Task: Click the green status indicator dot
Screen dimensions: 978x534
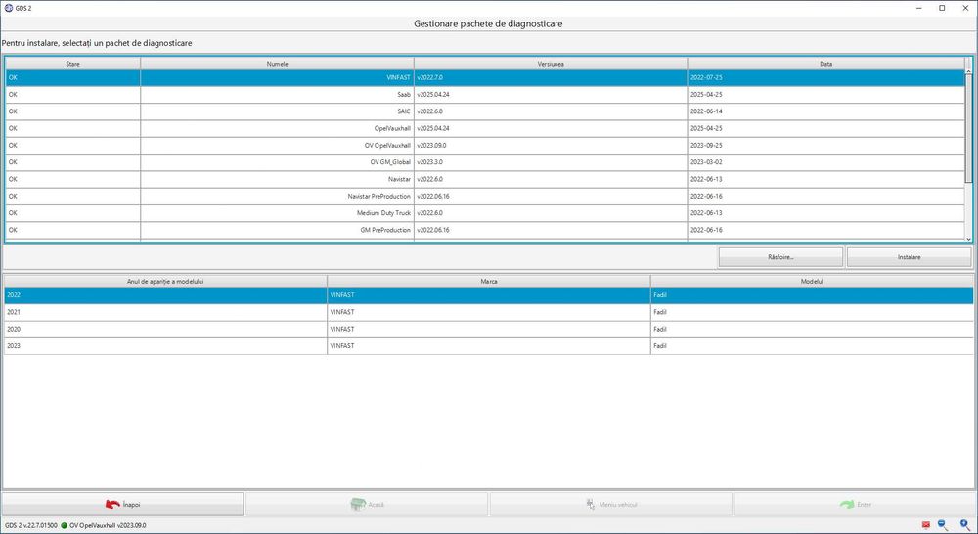Action: tap(65, 525)
